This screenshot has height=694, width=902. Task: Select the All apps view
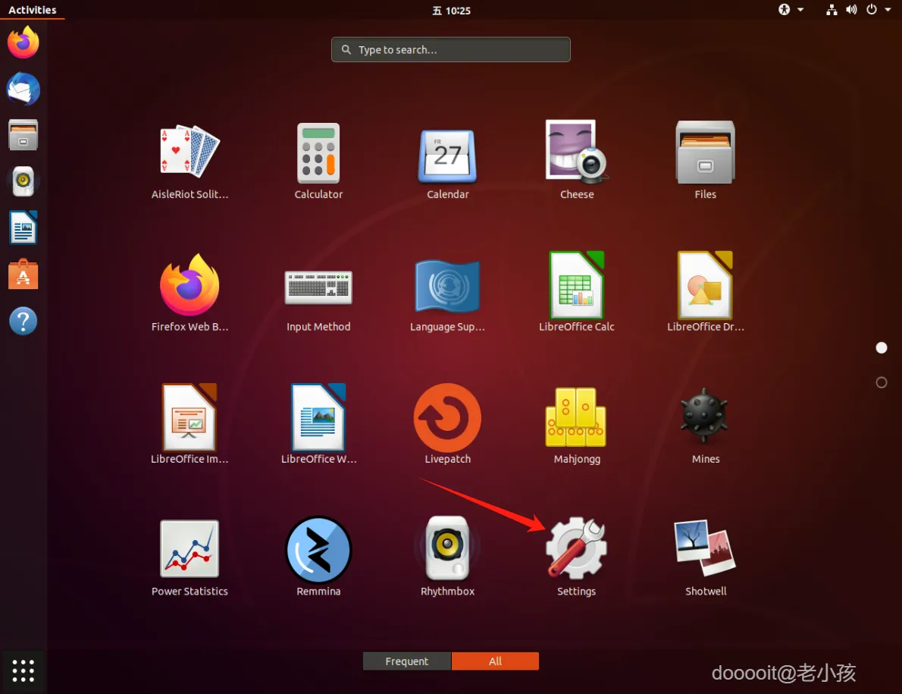pos(495,661)
